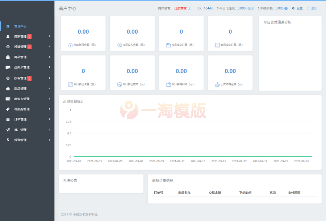The image size is (326, 221).
Task: Click the complaint icon beside 投诉管理
Action: pyautogui.click(x=8, y=47)
